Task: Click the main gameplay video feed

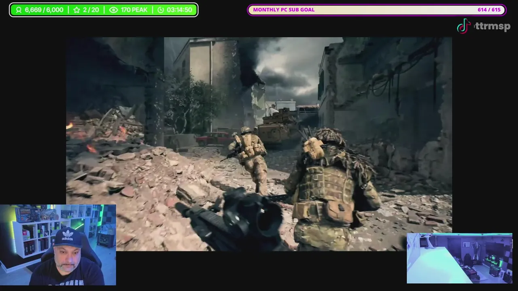Action: [x=259, y=144]
